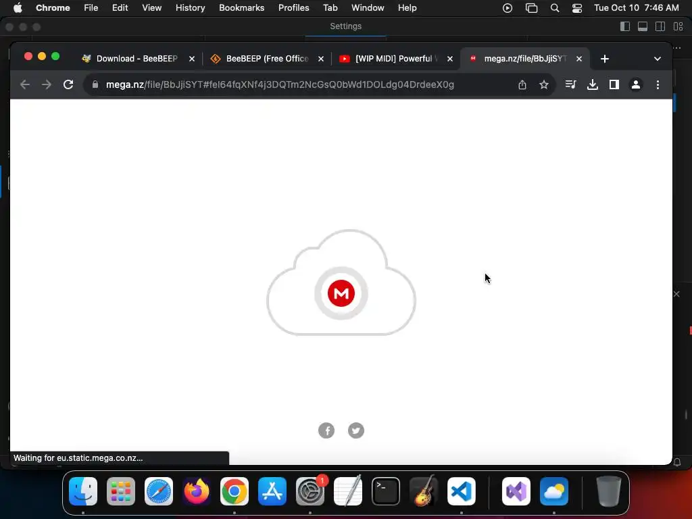Open Control Center in menu bar

click(x=577, y=8)
